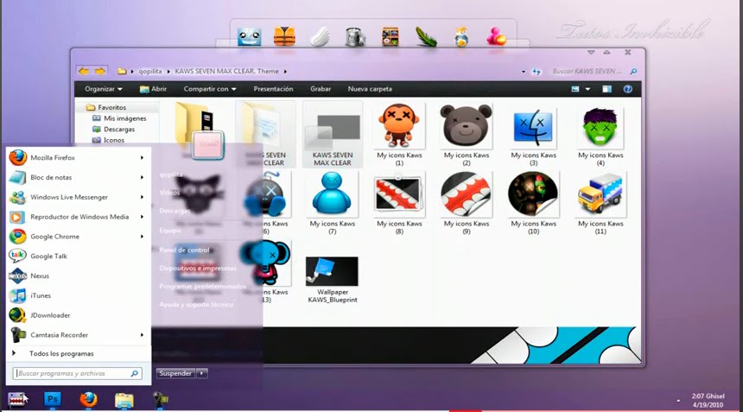Click the metal trash can dock icon

[355, 37]
